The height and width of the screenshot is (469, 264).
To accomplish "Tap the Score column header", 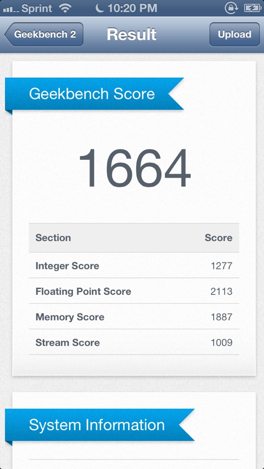I will pyautogui.click(x=218, y=238).
